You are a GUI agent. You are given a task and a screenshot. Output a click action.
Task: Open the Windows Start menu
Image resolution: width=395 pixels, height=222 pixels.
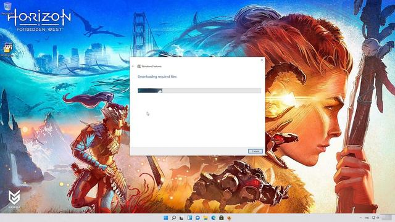(166, 218)
